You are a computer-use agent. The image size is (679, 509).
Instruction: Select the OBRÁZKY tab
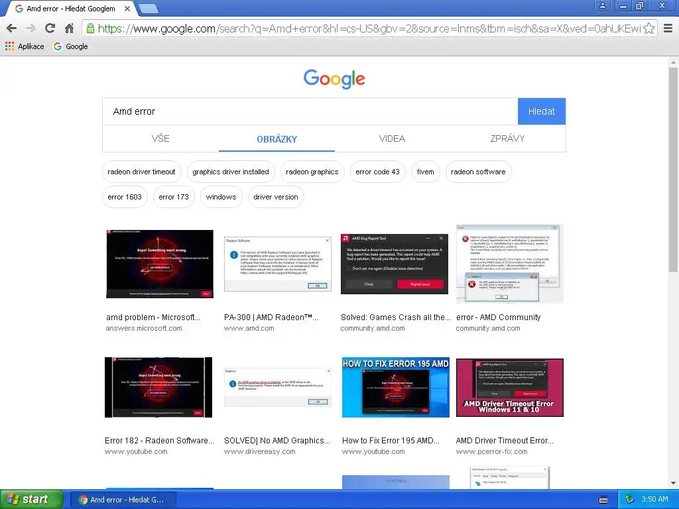coord(277,139)
